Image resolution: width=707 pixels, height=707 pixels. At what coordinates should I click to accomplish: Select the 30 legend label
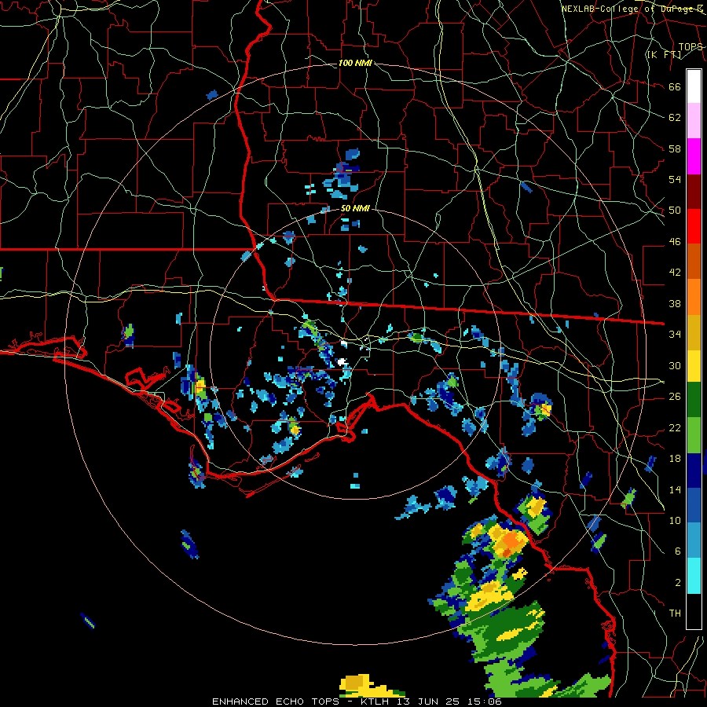[x=675, y=365]
